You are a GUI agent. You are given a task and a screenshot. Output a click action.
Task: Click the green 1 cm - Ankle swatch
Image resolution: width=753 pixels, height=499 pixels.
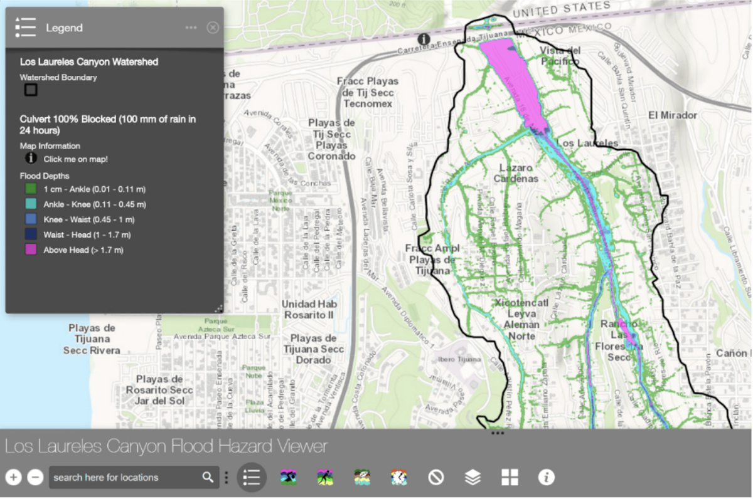(31, 189)
